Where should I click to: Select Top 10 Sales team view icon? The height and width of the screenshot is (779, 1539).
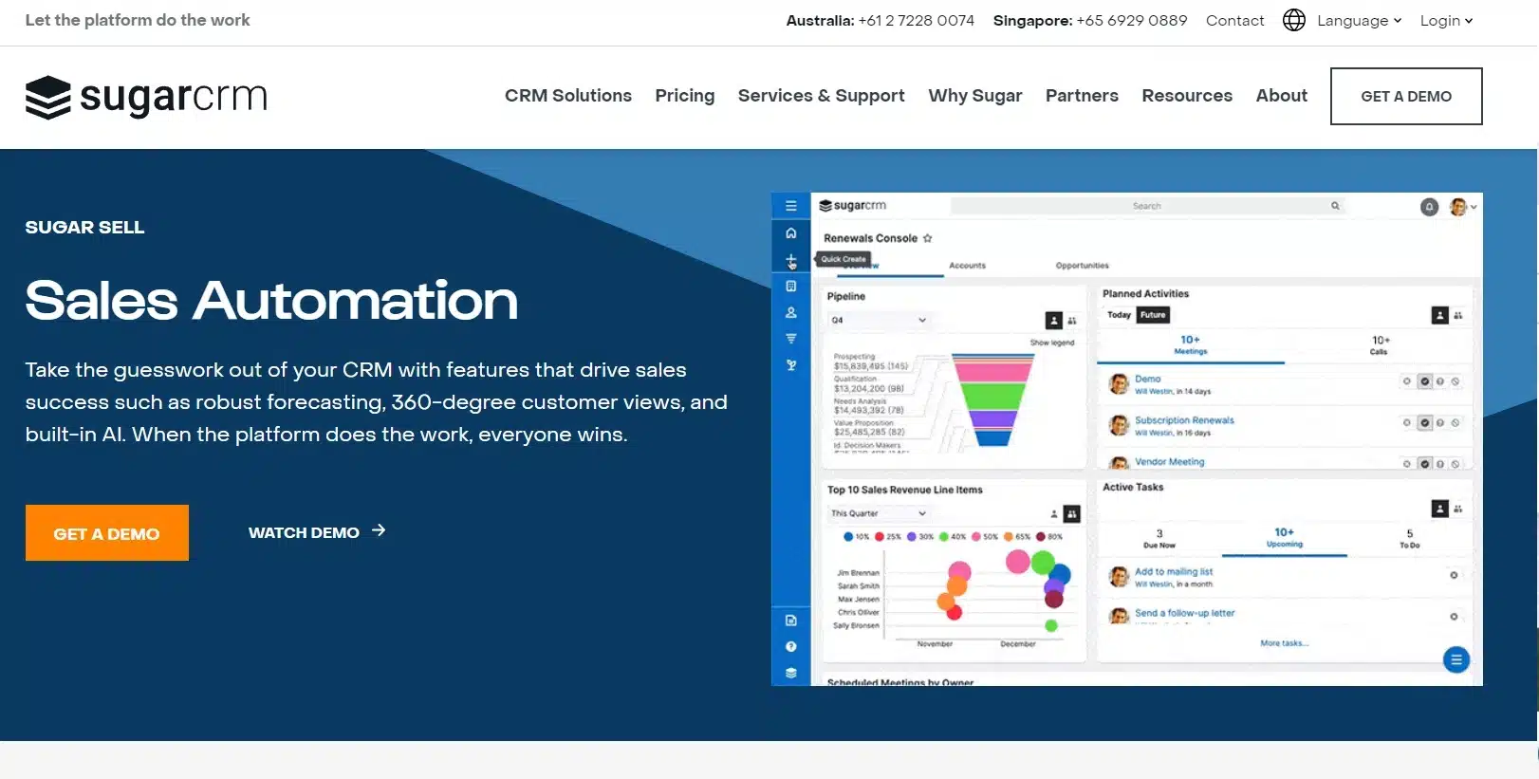pos(1072,513)
